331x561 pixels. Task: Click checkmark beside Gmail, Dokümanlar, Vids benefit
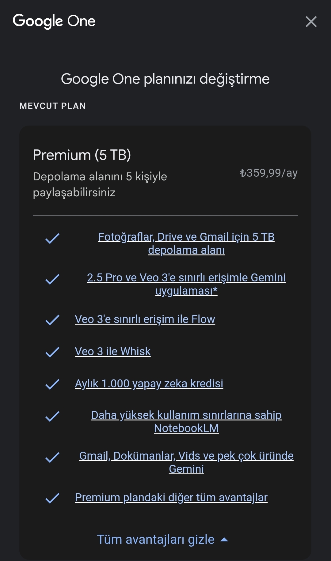click(x=52, y=457)
